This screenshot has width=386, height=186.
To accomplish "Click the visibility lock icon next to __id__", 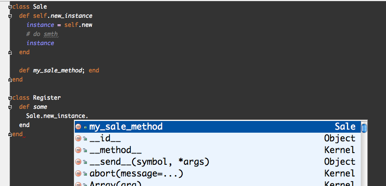I will 85,139.
